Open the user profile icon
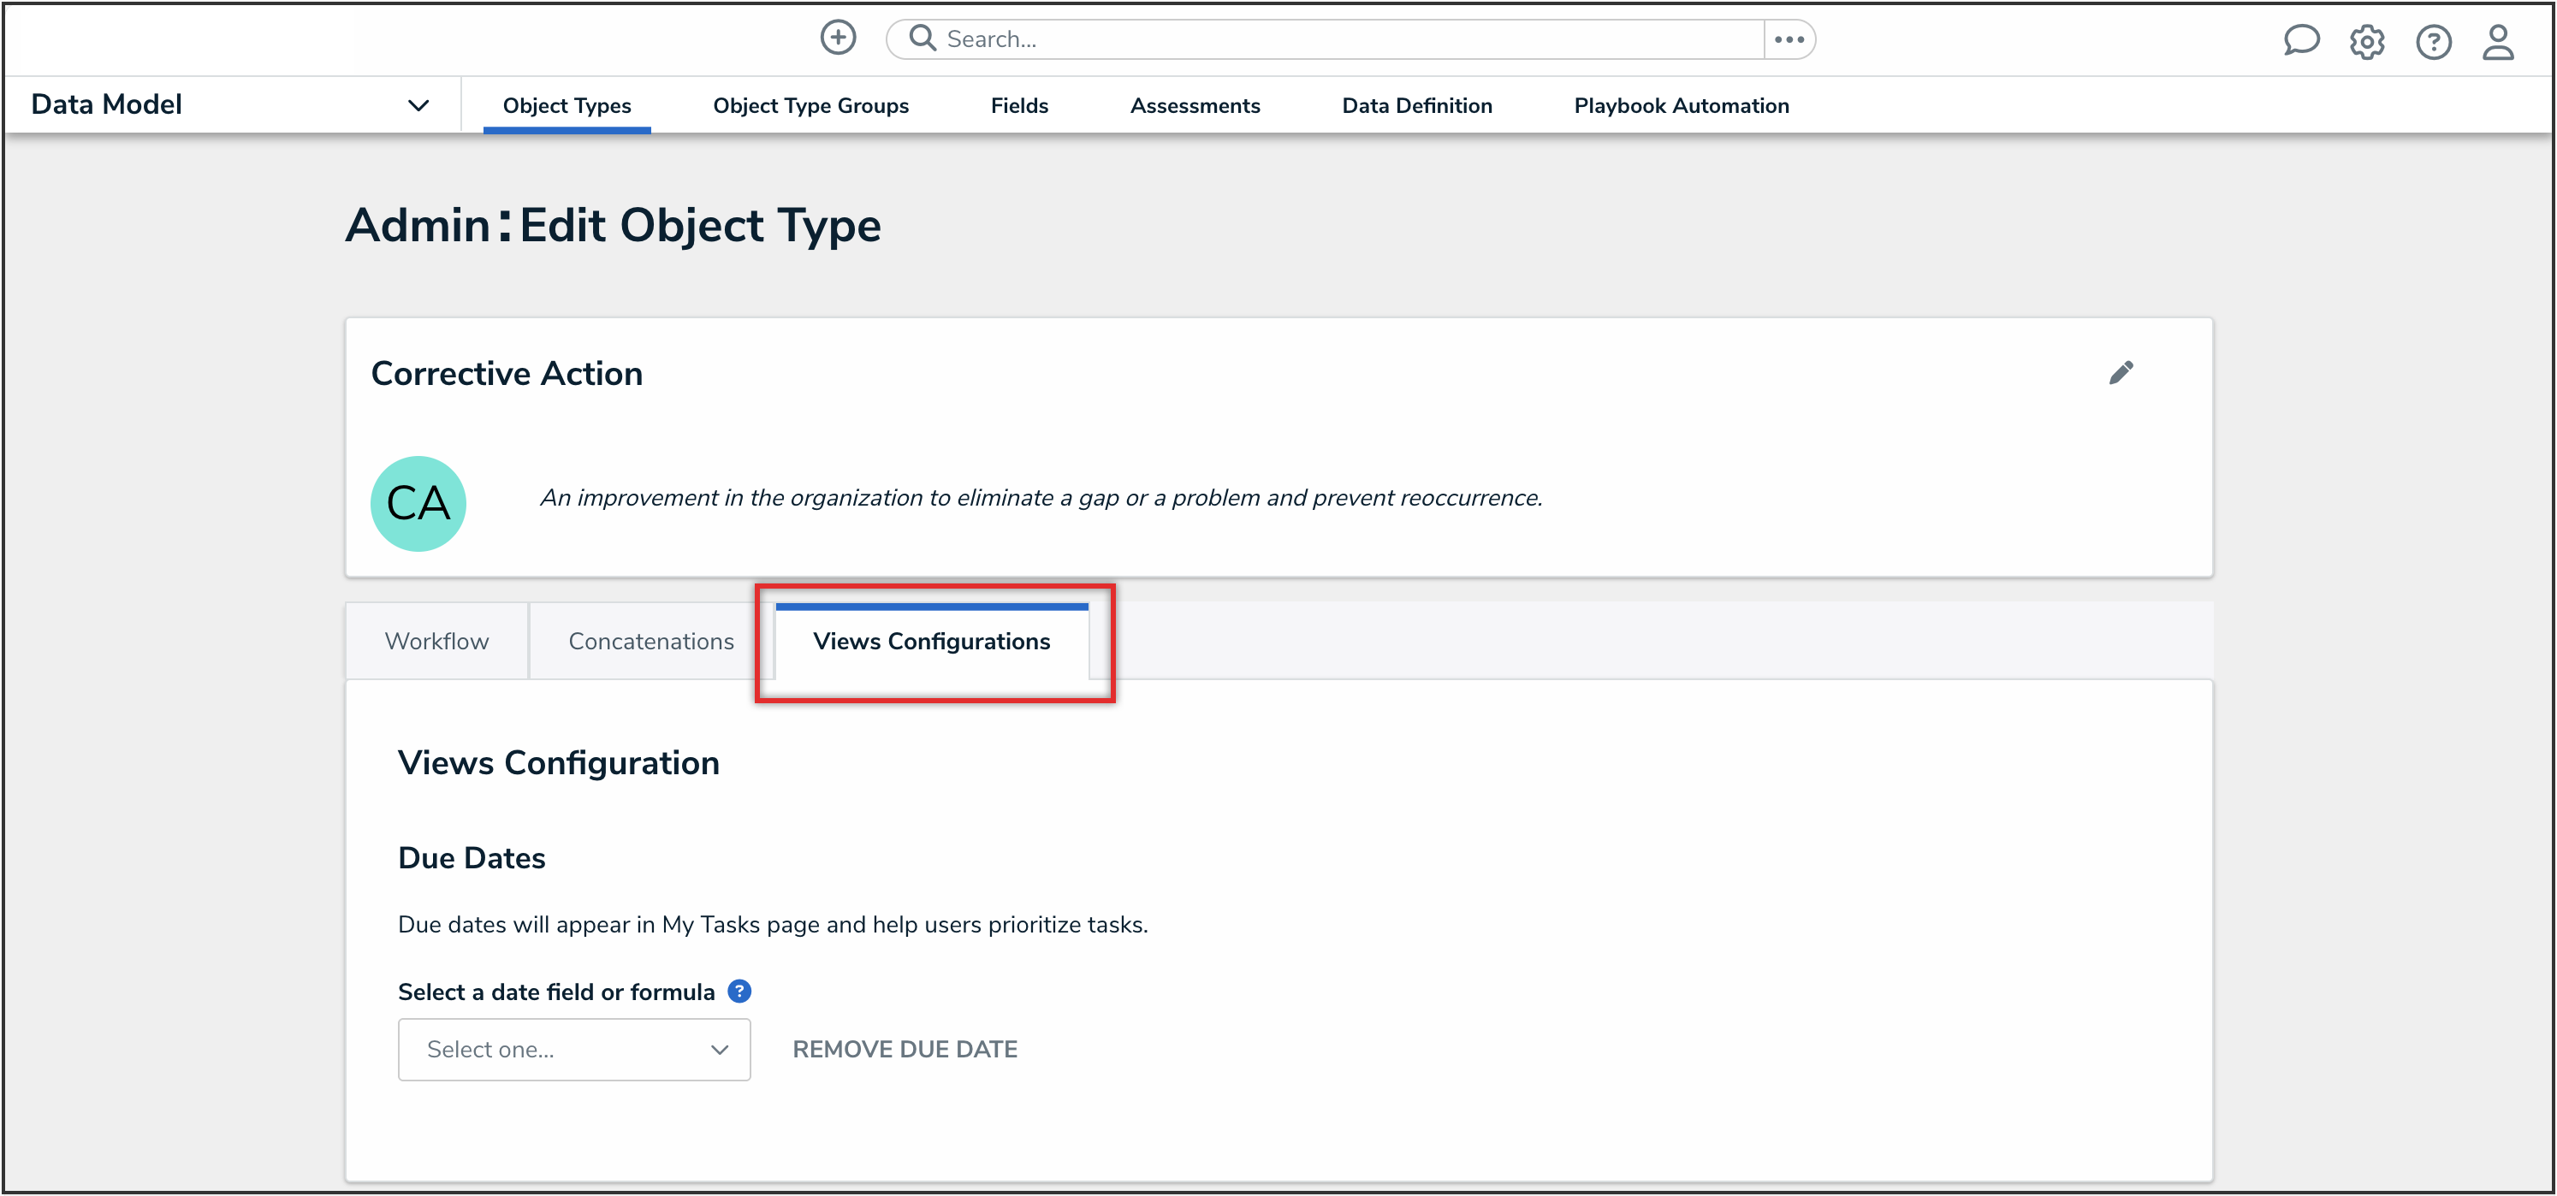 [x=2497, y=42]
